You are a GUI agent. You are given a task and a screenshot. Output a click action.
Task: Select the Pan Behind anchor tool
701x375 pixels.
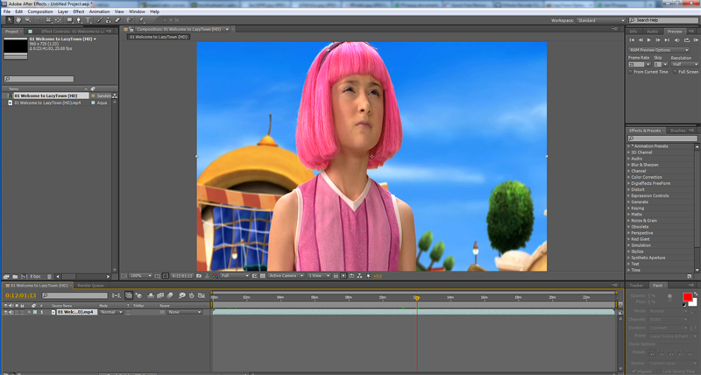[x=58, y=20]
